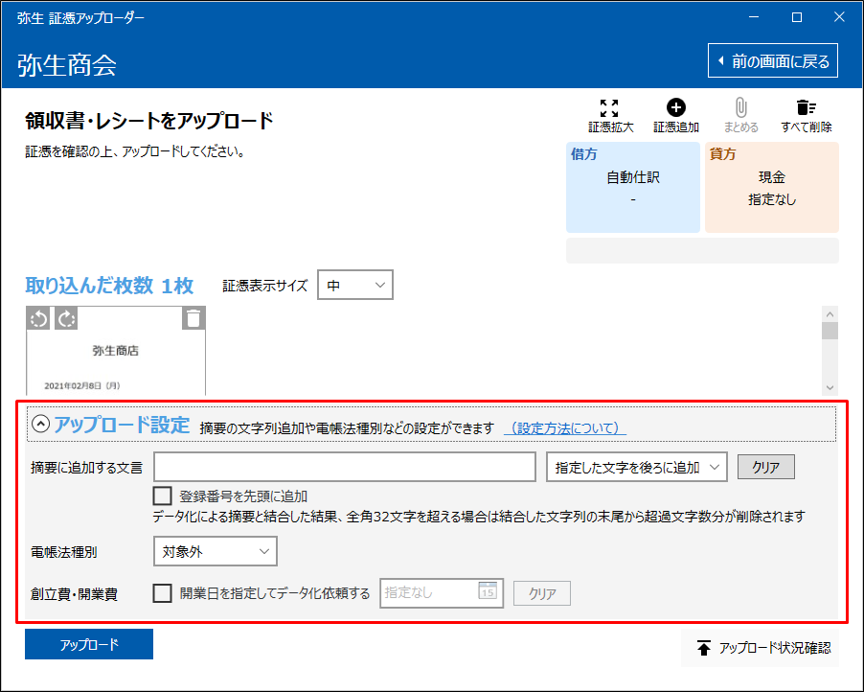
Task: Click the アップロード状況確認 button
Action: [x=761, y=648]
